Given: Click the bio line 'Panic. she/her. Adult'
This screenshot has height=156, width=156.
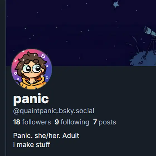Looking at the screenshot, I should [x=46, y=135].
